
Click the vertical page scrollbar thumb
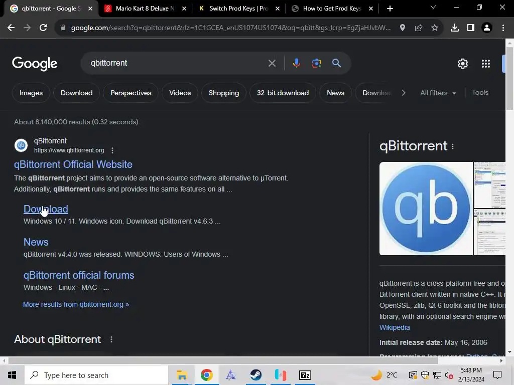(509, 79)
